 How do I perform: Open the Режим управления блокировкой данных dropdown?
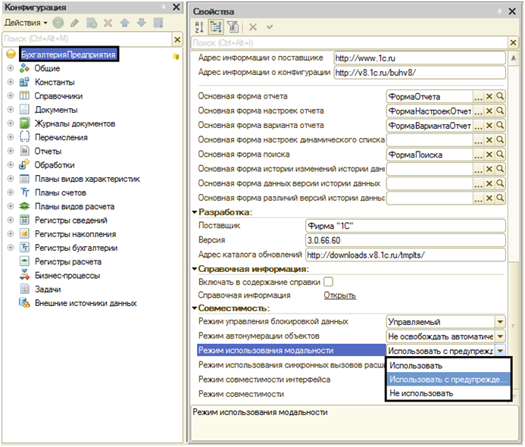[499, 322]
